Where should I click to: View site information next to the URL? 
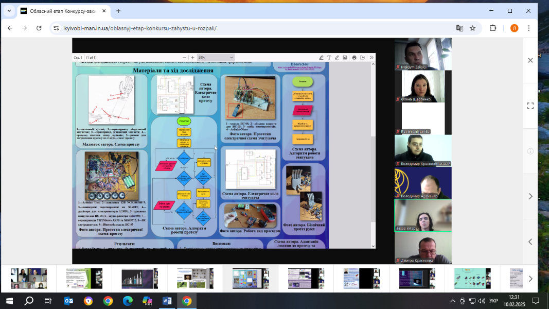coord(56,28)
